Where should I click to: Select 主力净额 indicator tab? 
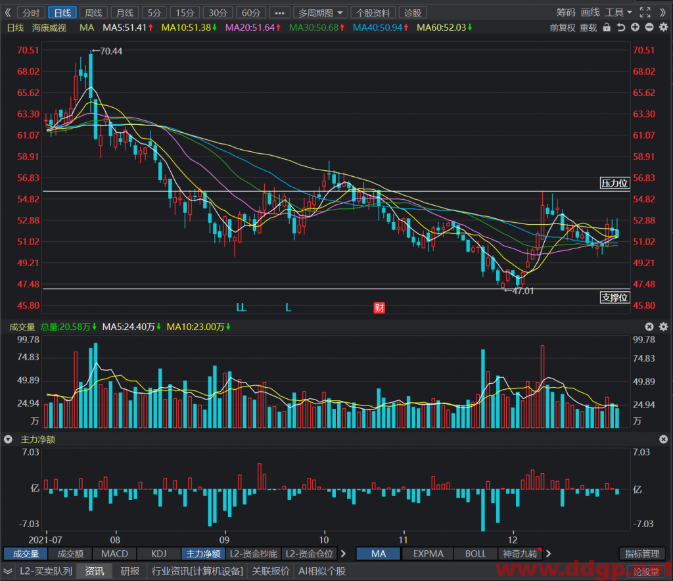pos(204,554)
